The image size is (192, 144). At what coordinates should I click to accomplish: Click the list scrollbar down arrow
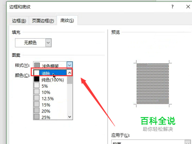70,117
